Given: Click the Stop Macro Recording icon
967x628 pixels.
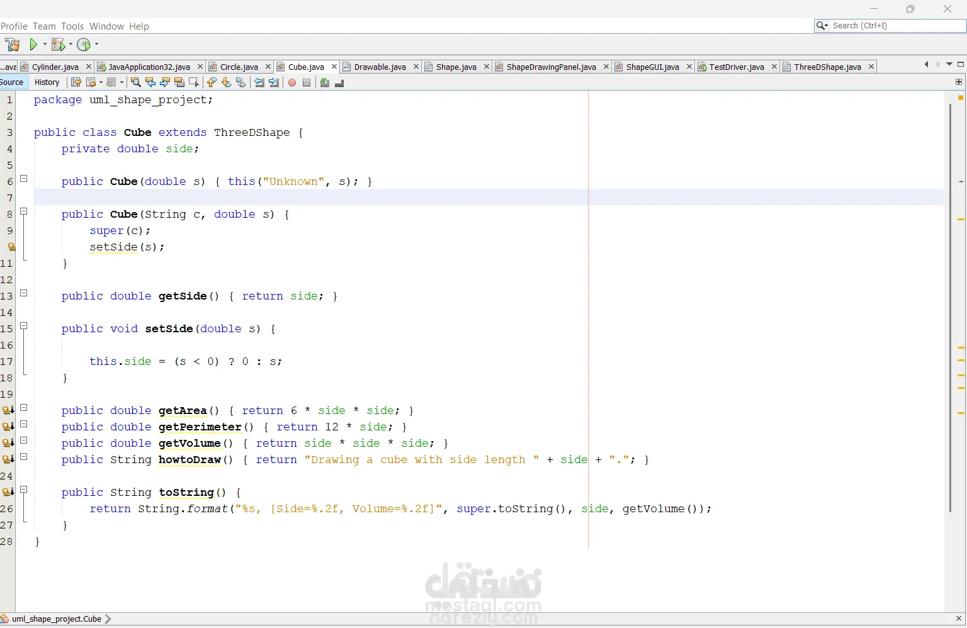Looking at the screenshot, I should click(x=307, y=82).
